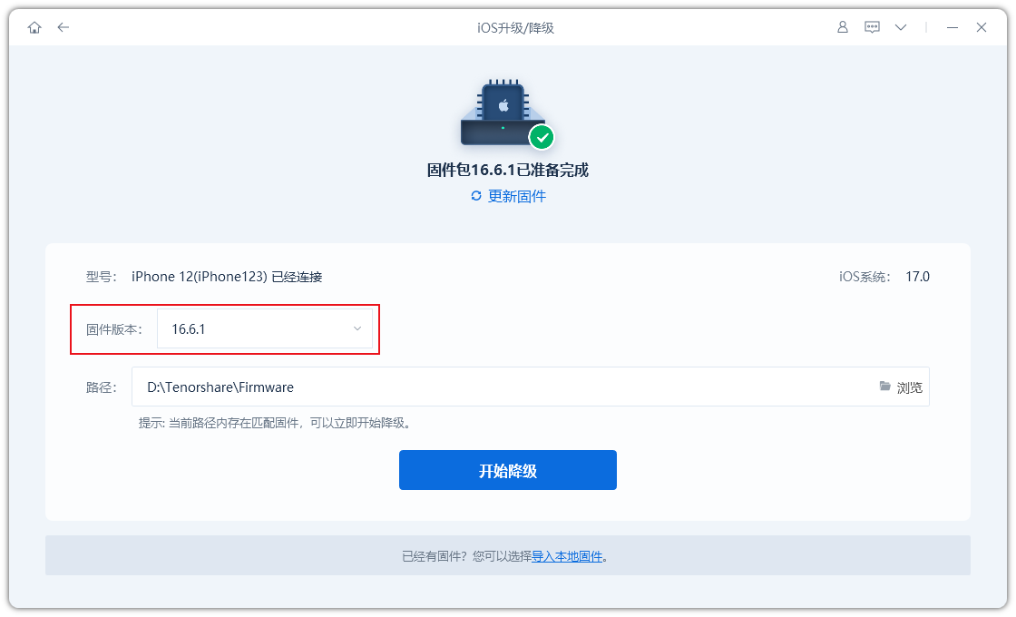
Task: Select the iOS升级/降级 title tab
Action: click(x=516, y=27)
